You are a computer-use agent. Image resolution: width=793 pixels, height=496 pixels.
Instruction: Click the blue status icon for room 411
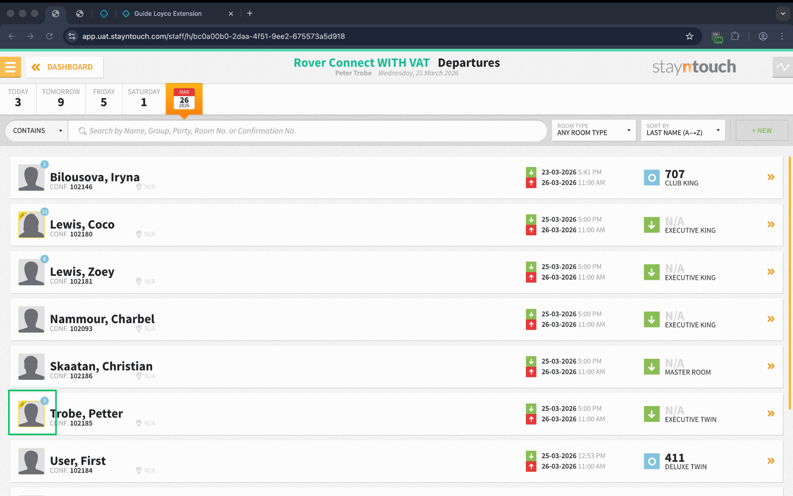tap(651, 461)
